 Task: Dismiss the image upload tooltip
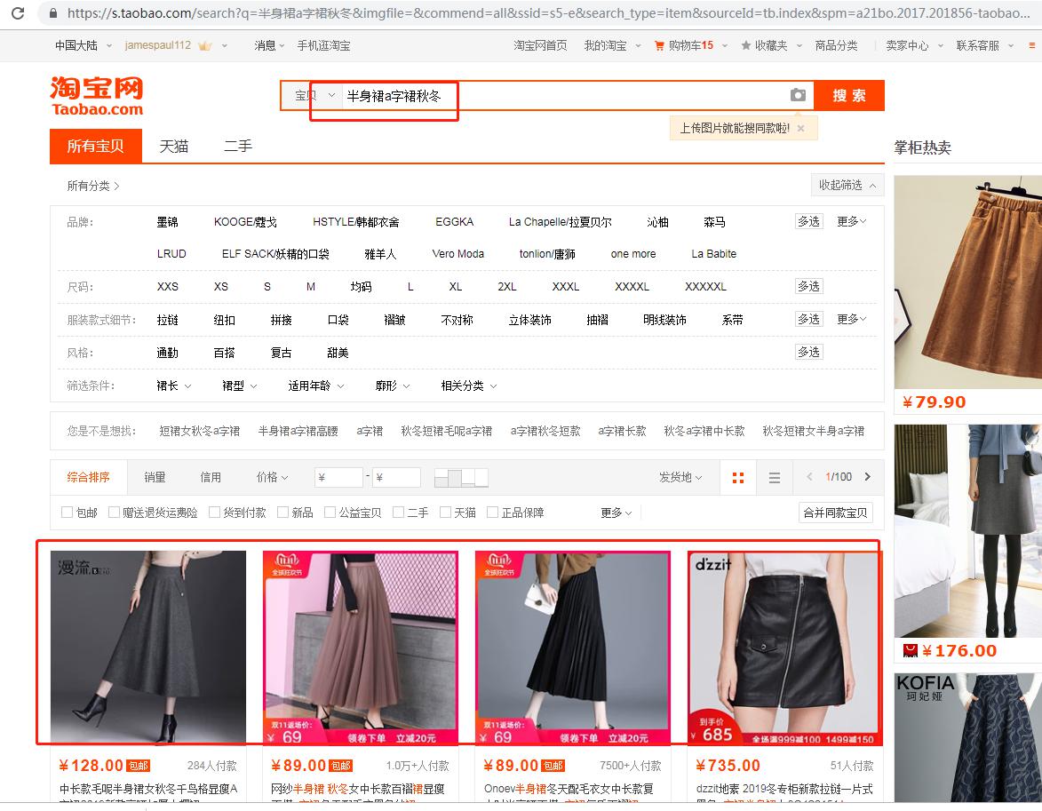point(802,127)
